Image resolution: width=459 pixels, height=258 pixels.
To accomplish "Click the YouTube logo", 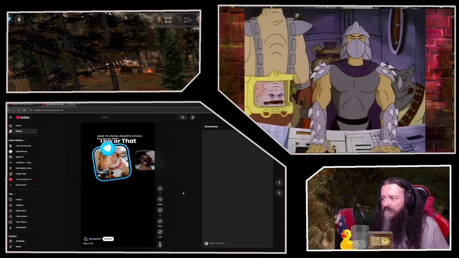I will (23, 117).
